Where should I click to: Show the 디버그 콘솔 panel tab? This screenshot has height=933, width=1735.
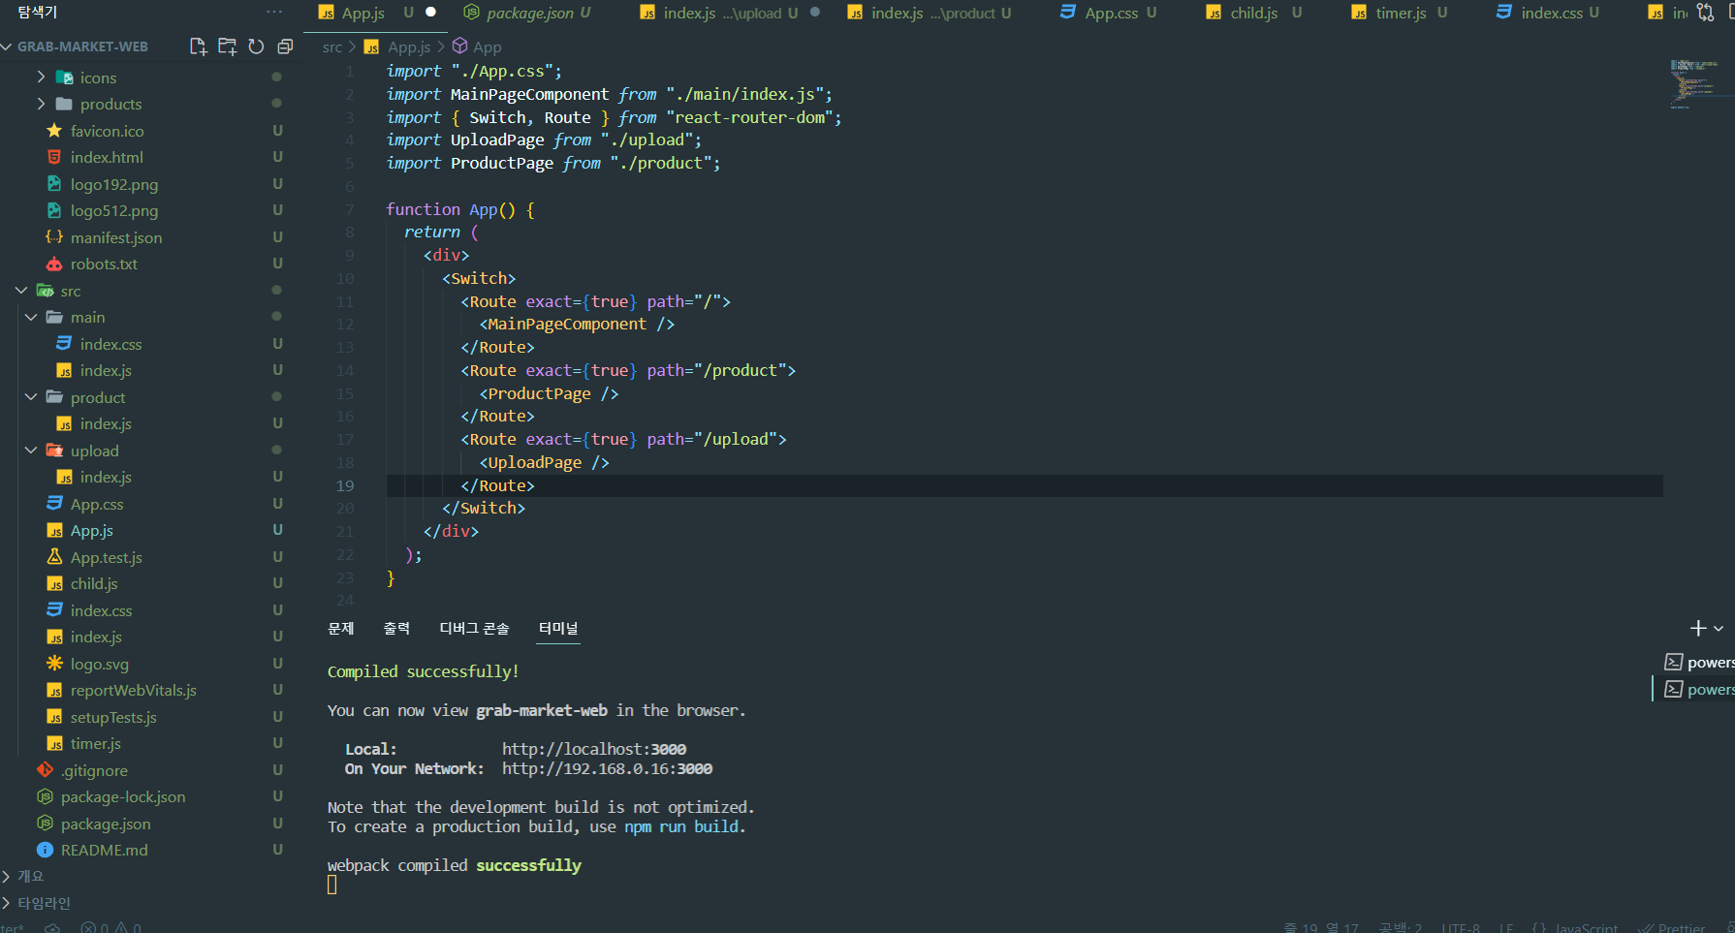pos(474,629)
